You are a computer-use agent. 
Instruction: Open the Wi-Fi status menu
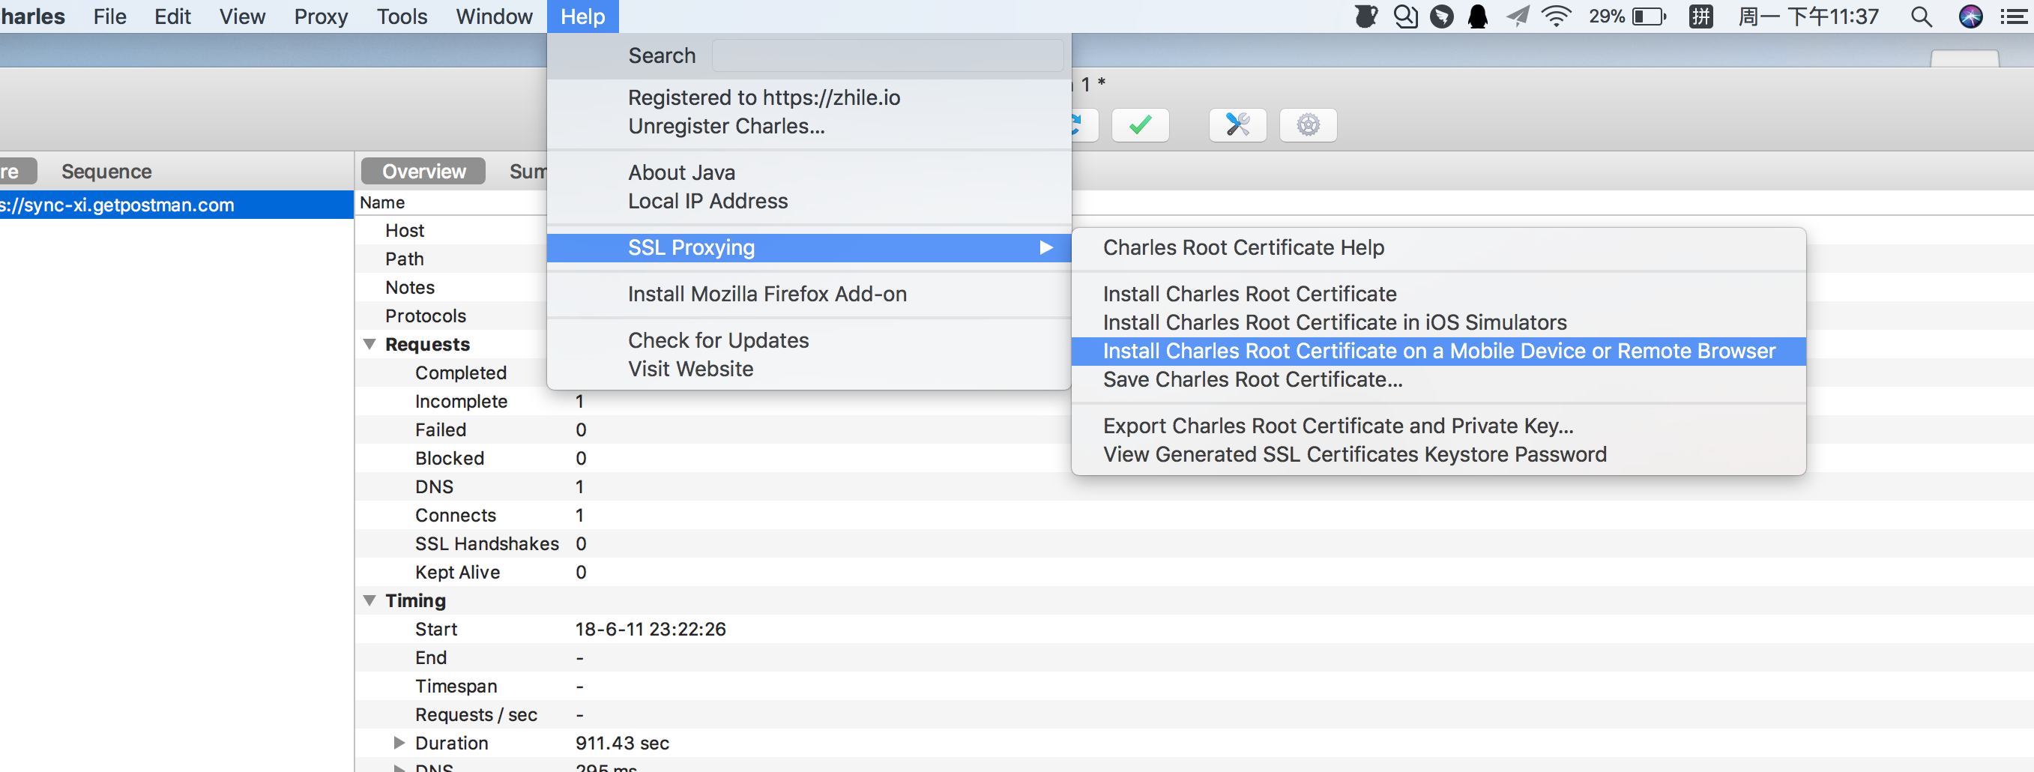point(1557,16)
